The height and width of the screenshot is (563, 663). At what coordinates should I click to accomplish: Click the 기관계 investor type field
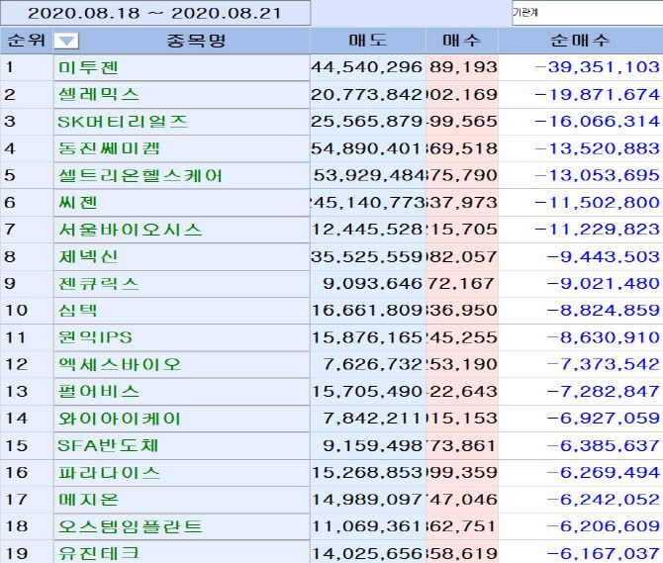point(586,14)
